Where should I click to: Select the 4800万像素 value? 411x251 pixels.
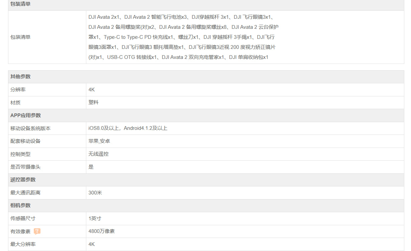click(101, 231)
